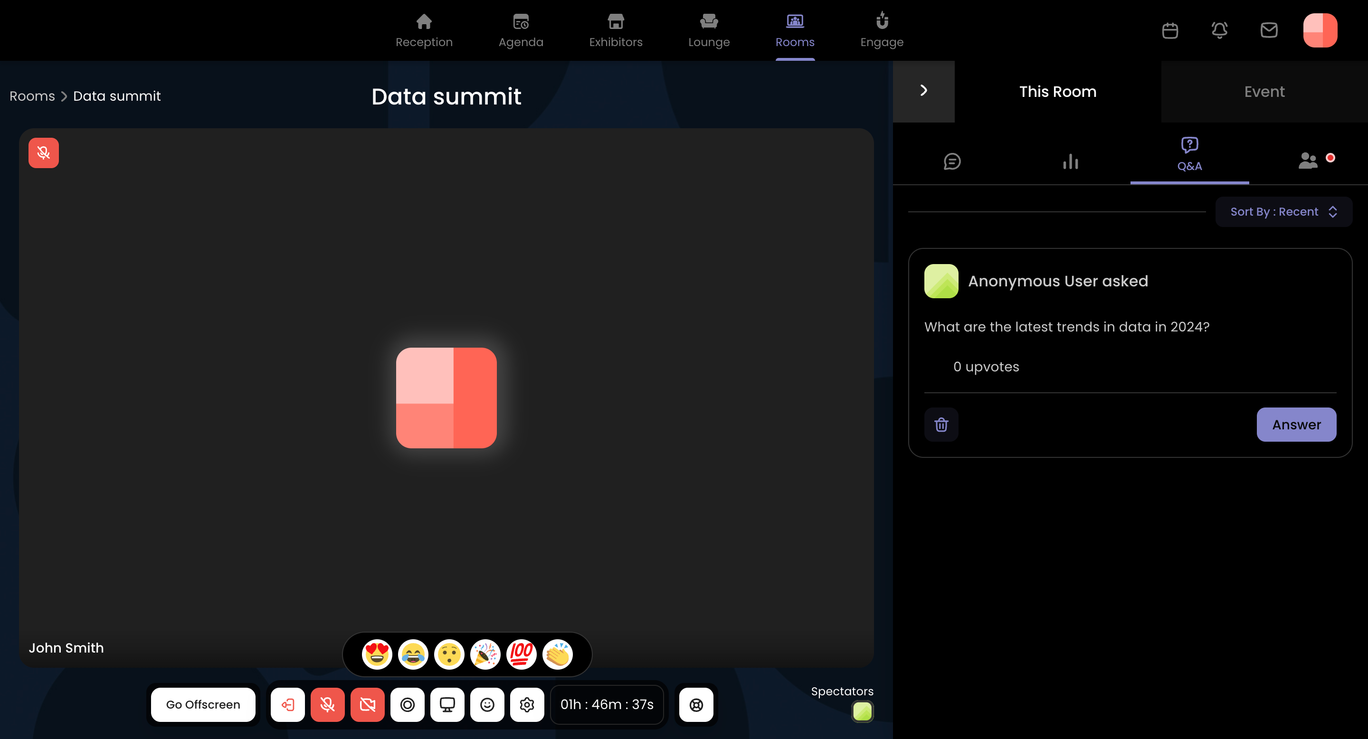
Task: Click the Anonymous User asked heading
Action: pos(1057,281)
